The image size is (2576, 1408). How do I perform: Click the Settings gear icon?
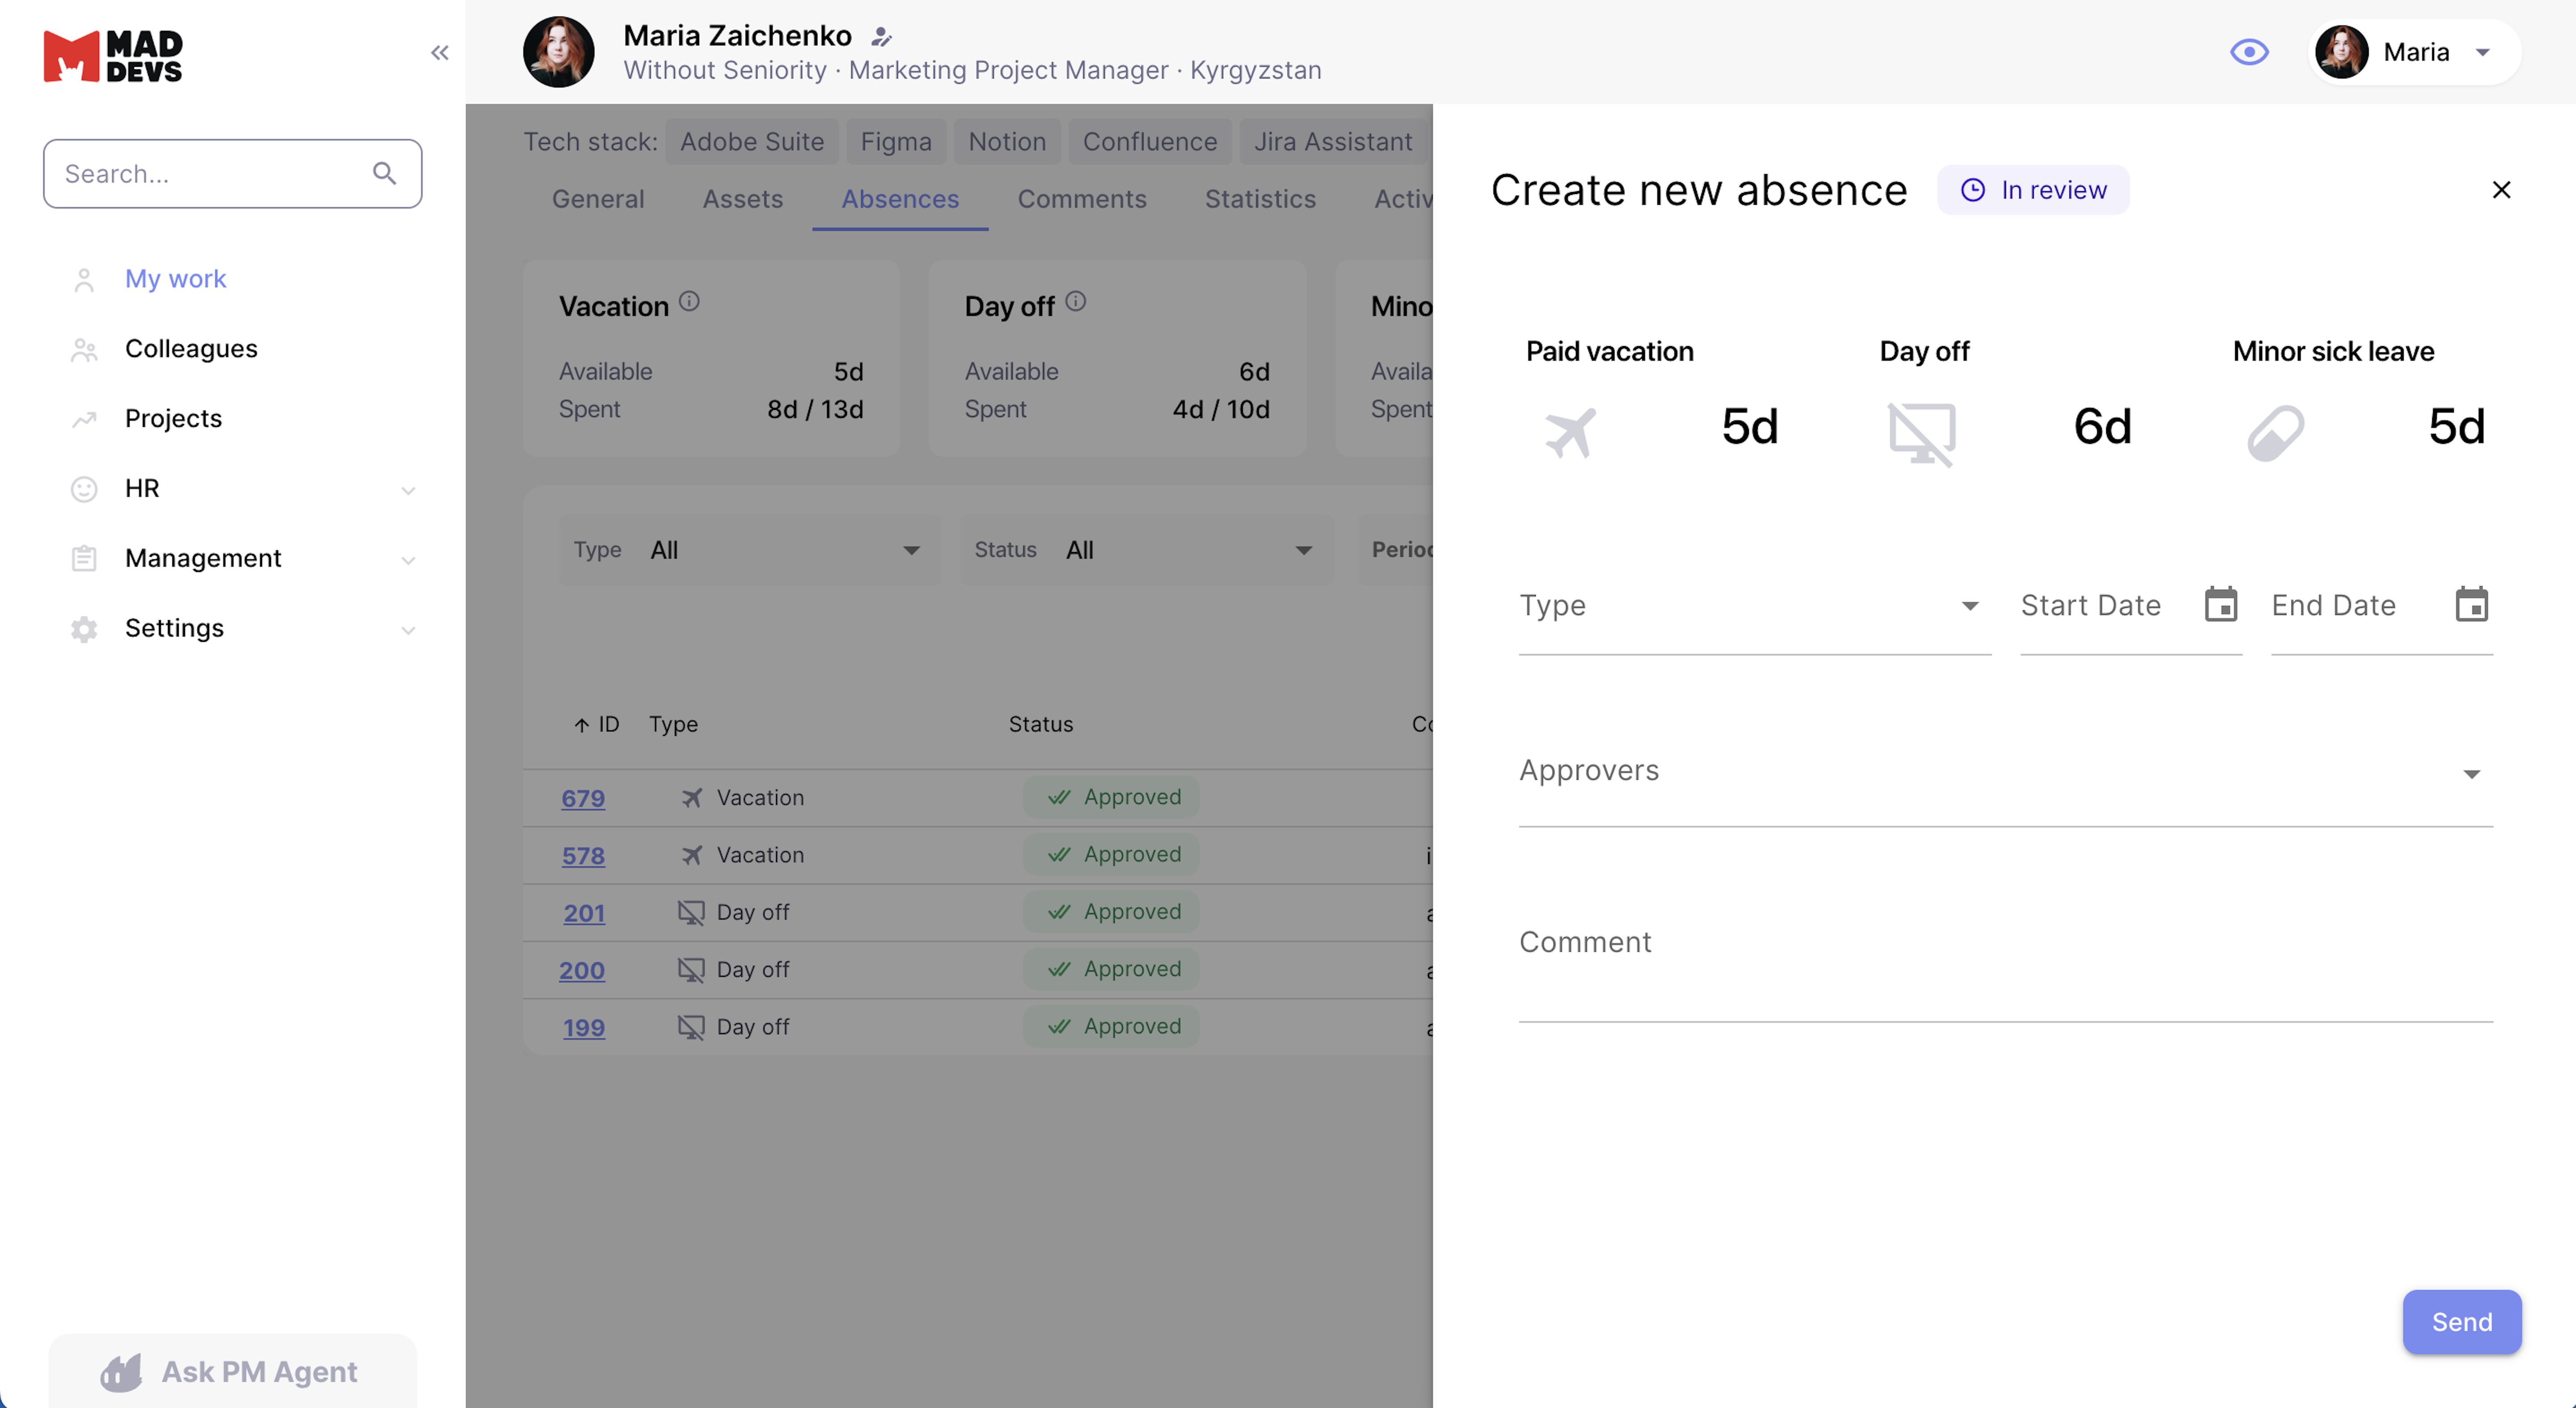[x=84, y=629]
